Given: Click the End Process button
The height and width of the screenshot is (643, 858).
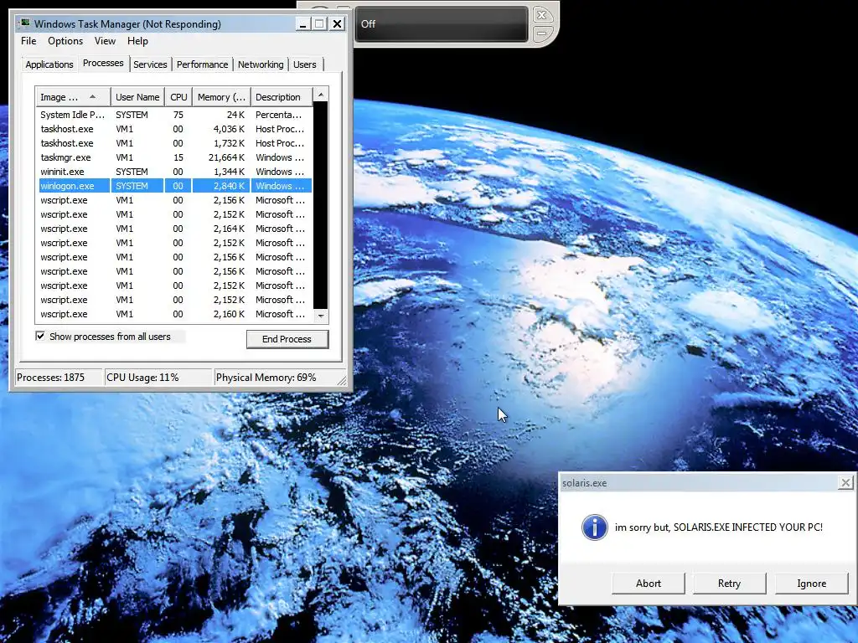Looking at the screenshot, I should tap(287, 339).
